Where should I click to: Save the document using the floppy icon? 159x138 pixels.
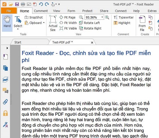pyautogui.click(x=17, y=4)
